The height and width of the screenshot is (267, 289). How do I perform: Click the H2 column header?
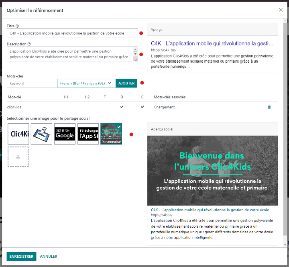point(87,97)
